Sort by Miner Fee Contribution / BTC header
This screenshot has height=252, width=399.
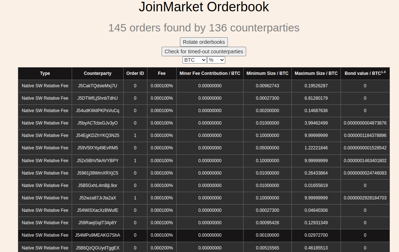pyautogui.click(x=210, y=73)
